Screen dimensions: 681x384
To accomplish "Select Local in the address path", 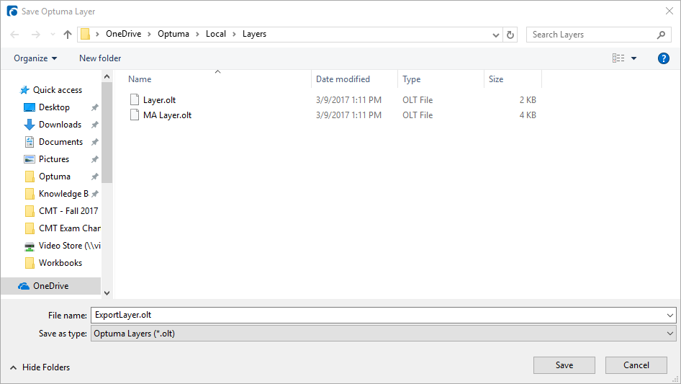I will [x=216, y=34].
